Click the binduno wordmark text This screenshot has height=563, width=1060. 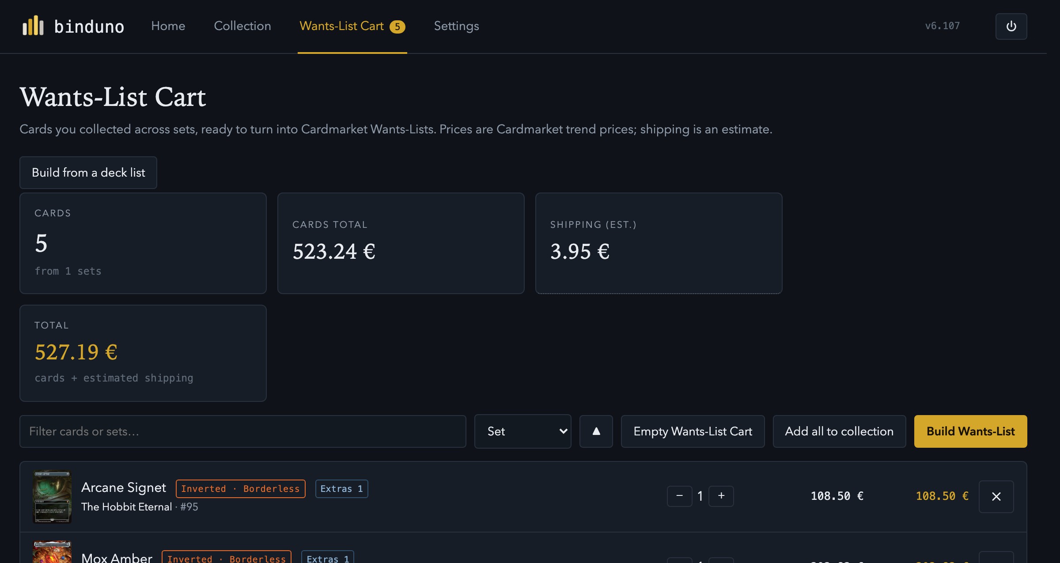coord(89,26)
